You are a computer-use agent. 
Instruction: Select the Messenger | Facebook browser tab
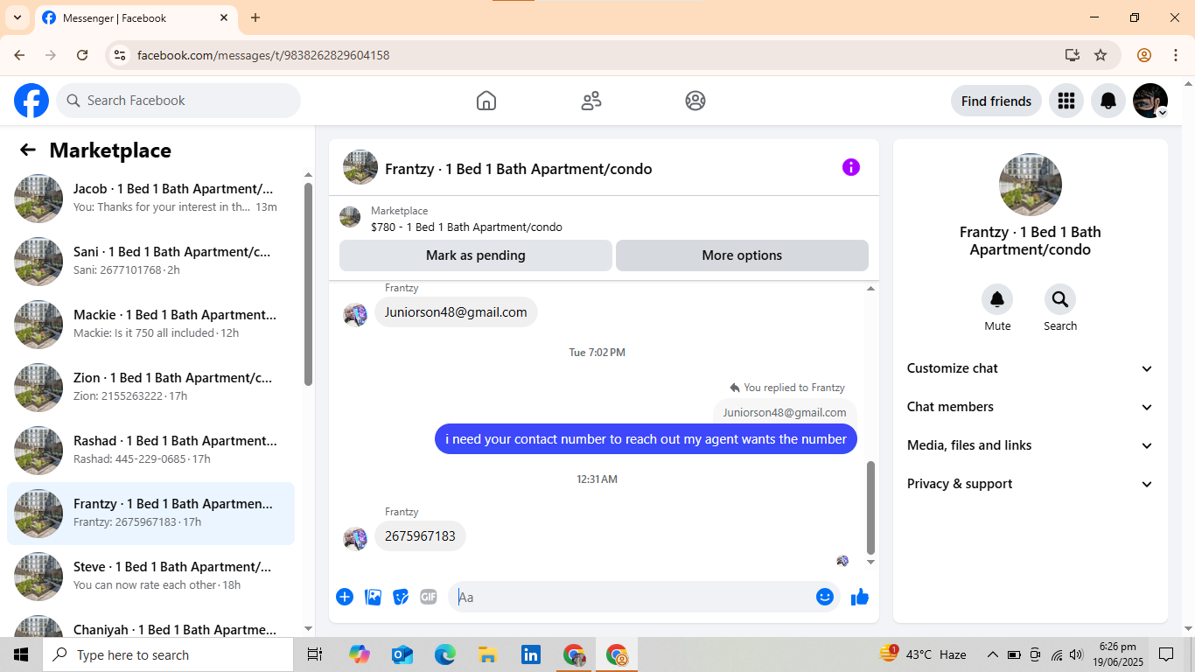[x=136, y=18]
